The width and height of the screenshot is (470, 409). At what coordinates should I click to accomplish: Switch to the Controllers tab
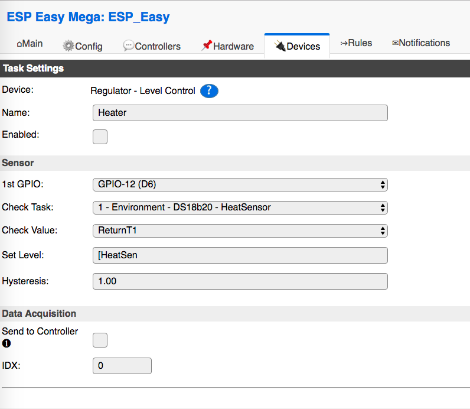point(152,46)
